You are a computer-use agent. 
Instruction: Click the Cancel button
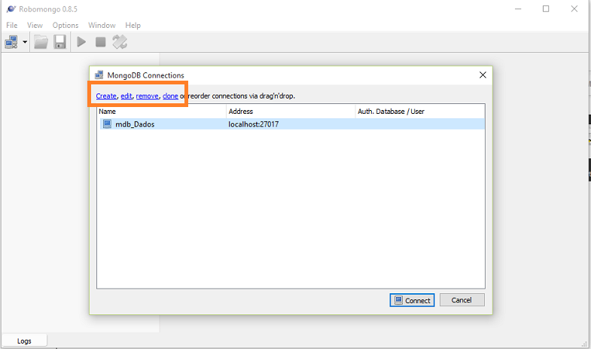(462, 300)
